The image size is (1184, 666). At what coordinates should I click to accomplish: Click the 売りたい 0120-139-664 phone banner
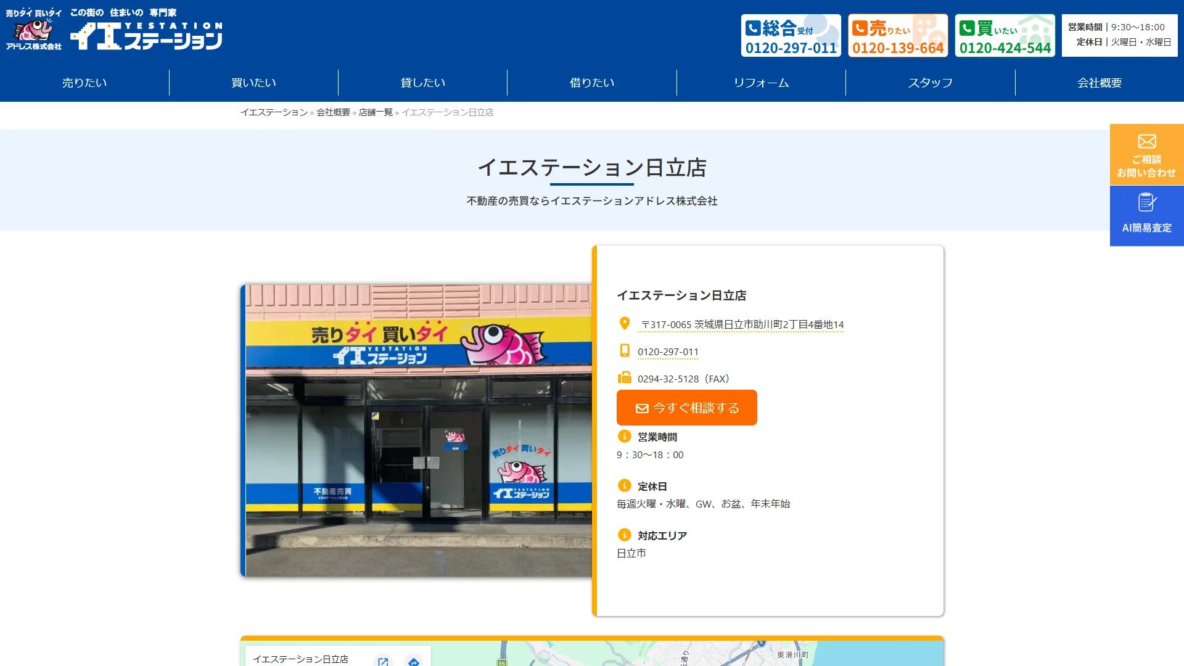point(898,36)
